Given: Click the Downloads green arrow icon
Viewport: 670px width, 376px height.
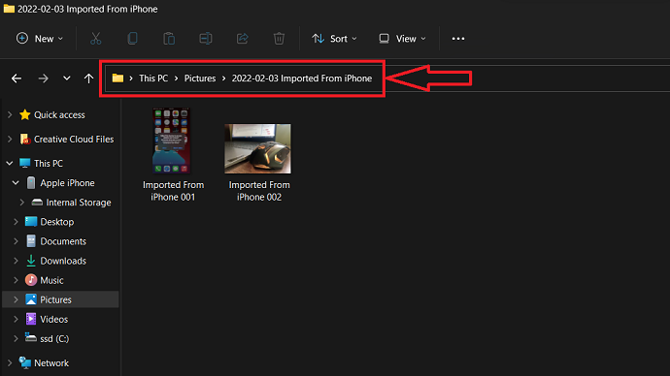Looking at the screenshot, I should [31, 261].
